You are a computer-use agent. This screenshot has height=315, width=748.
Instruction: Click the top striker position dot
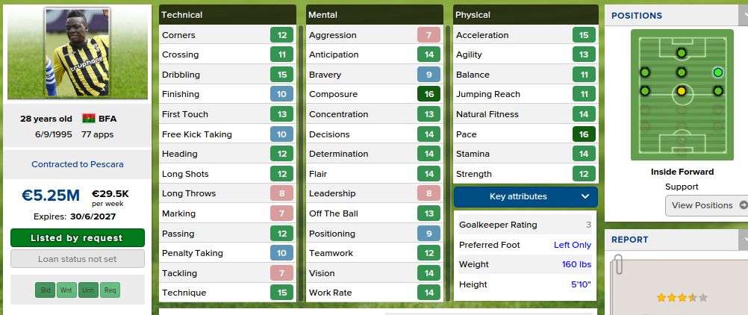[x=681, y=53]
